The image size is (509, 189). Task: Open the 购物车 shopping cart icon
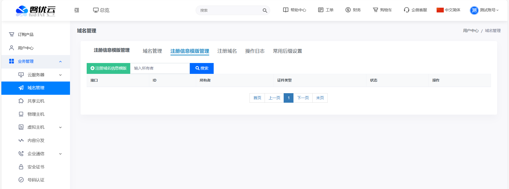click(375, 10)
